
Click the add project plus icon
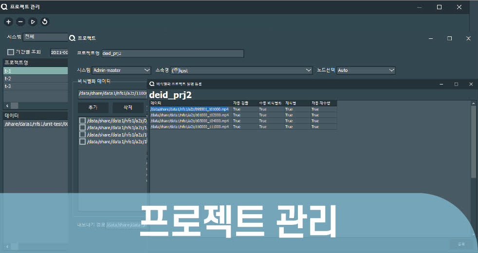(8, 21)
